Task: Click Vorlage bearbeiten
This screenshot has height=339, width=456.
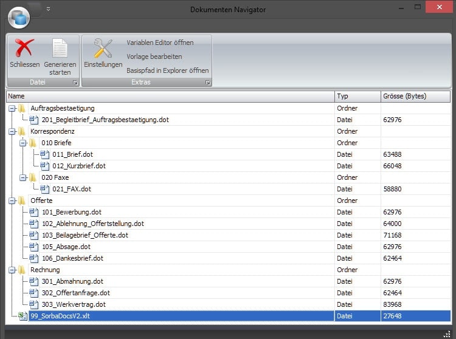Action: (154, 56)
